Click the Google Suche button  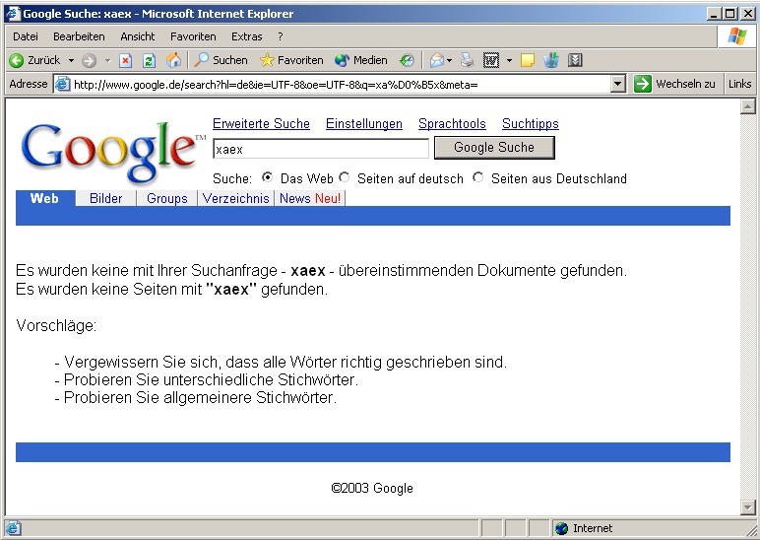[494, 148]
